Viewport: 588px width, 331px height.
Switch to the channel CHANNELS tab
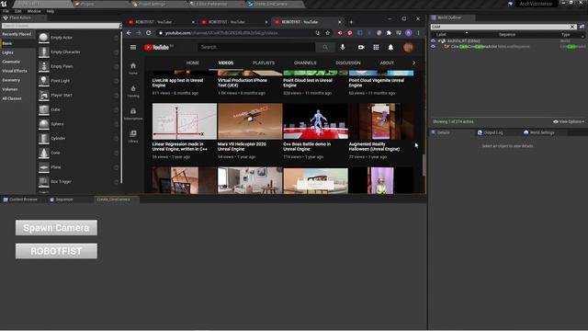tap(305, 63)
